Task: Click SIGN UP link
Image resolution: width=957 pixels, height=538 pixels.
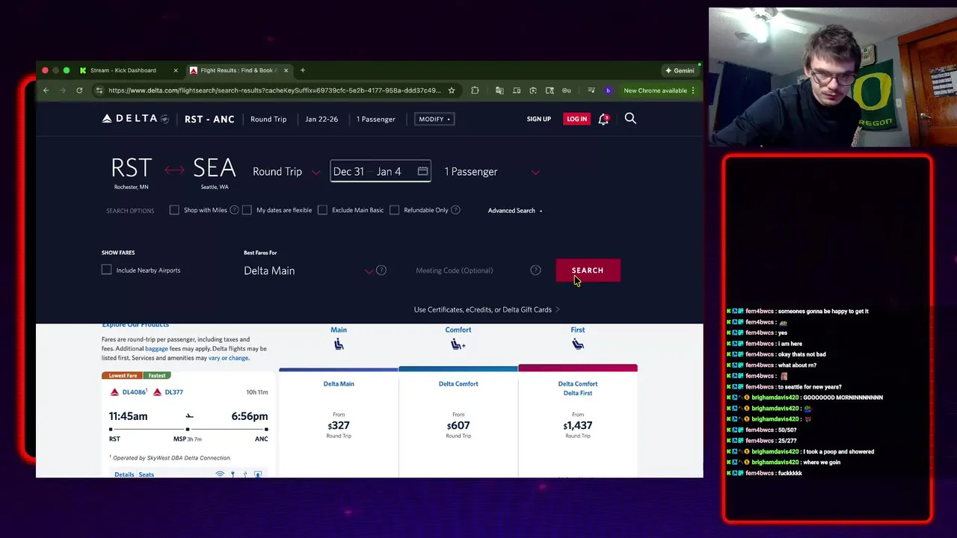Action: [538, 119]
